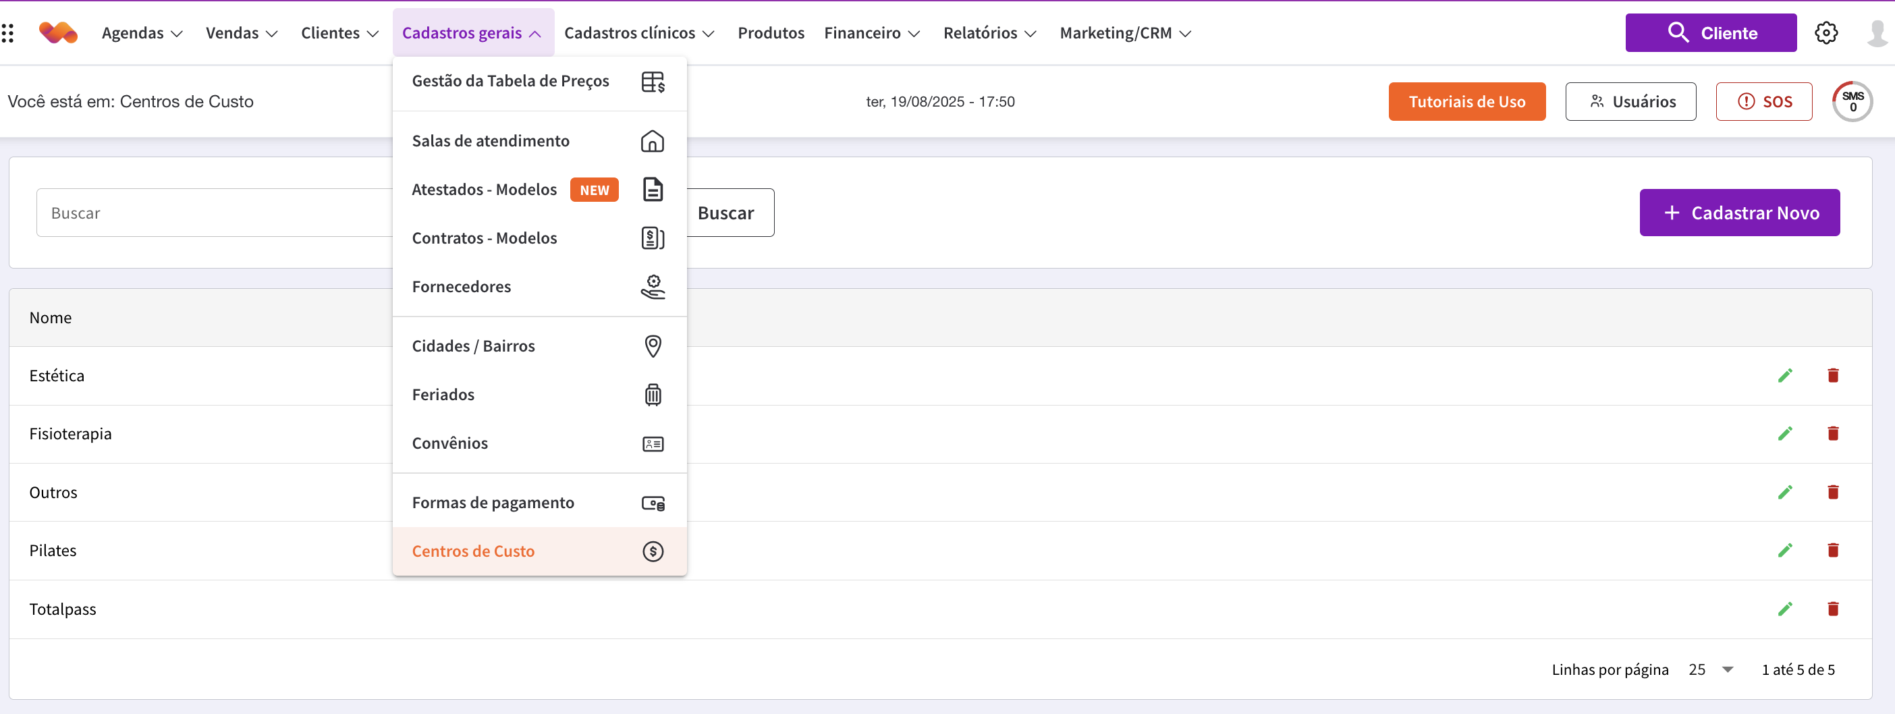
Task: Click the SMS counter badge
Action: tap(1852, 101)
